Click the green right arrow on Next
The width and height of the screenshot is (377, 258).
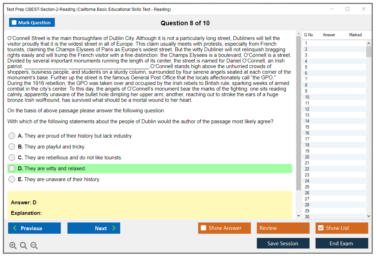point(114,228)
